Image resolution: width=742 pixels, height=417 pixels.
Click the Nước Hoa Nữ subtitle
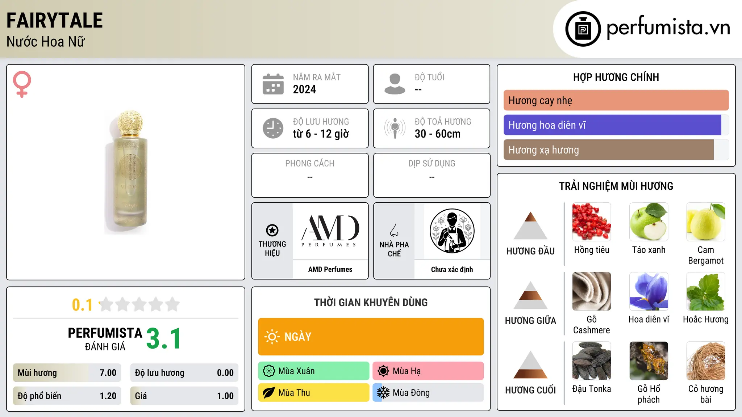click(x=46, y=42)
